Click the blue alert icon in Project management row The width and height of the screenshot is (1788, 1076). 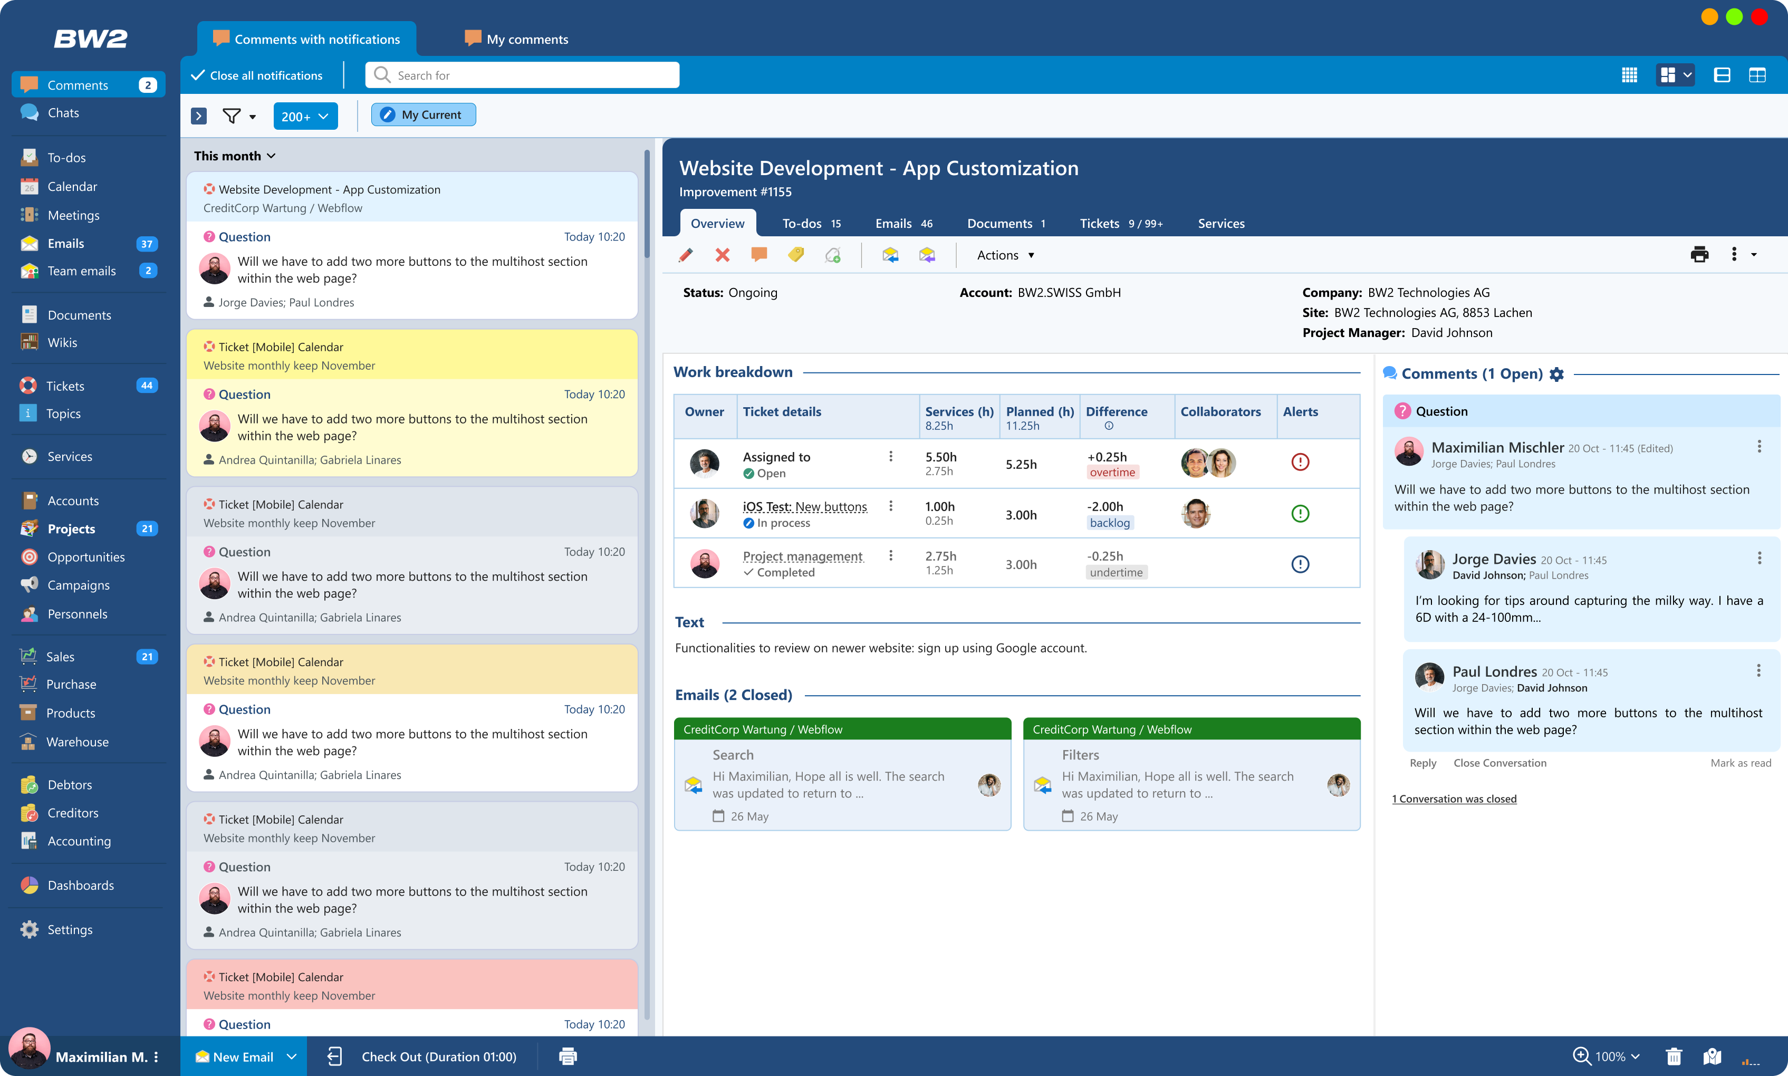pyautogui.click(x=1300, y=564)
